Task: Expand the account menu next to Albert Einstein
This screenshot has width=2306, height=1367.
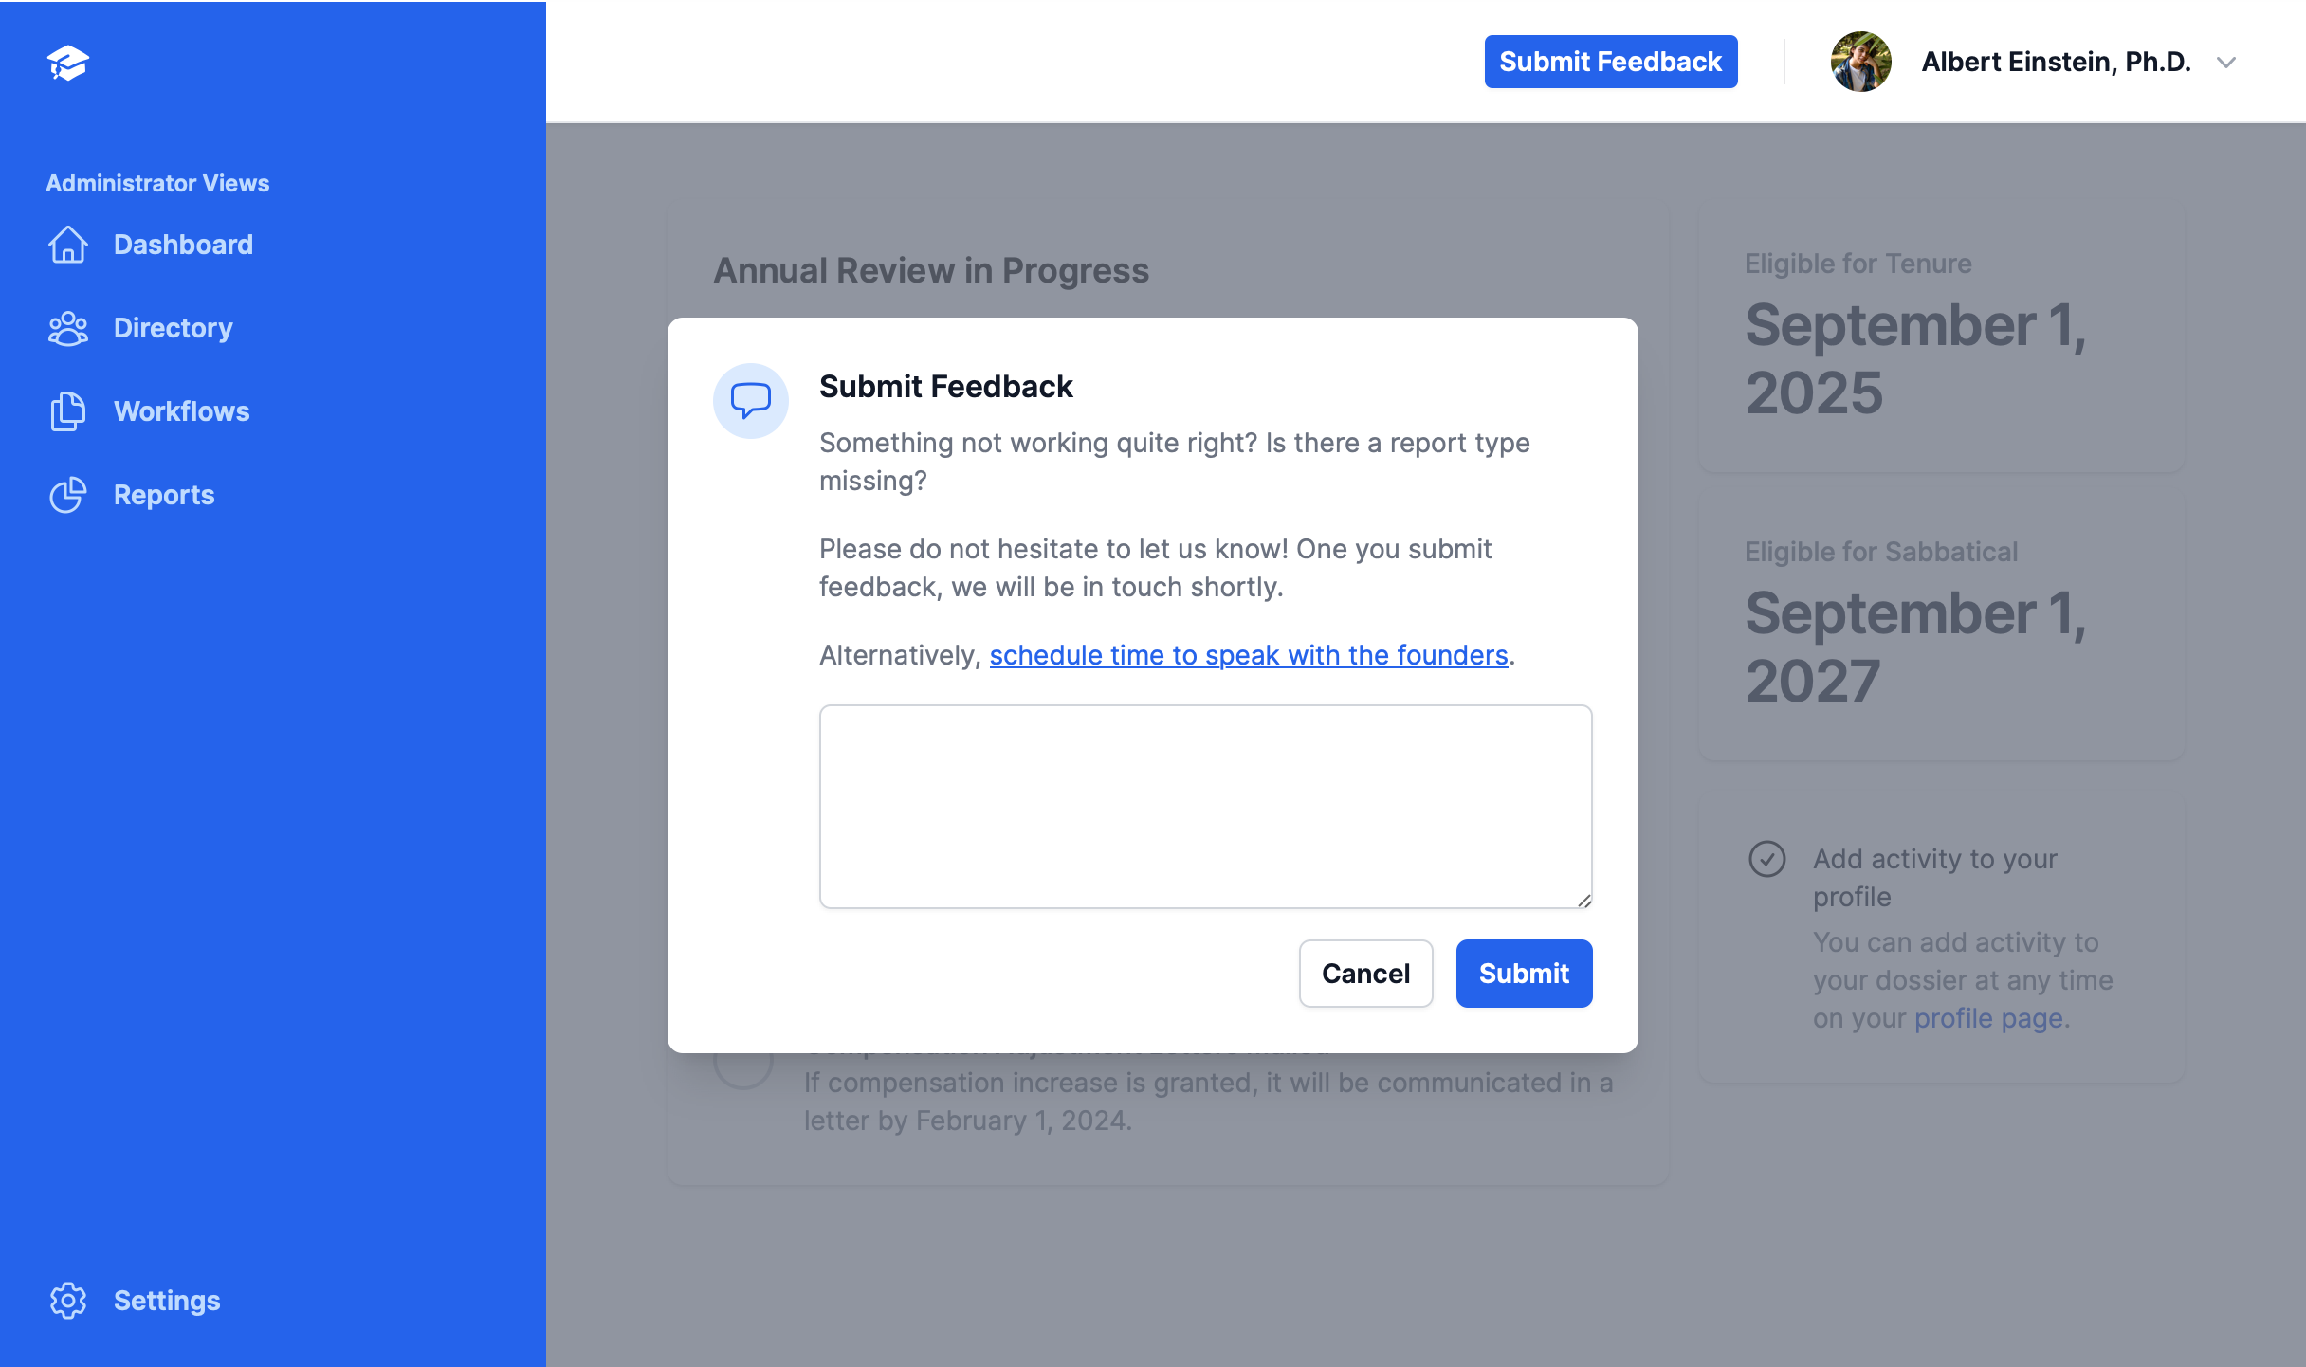Action: (2226, 63)
